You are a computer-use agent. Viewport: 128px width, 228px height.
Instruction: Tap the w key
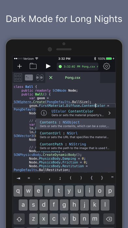point(28,191)
